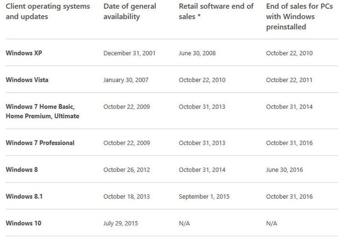Click the October 26, 2012 cell

coord(126,170)
